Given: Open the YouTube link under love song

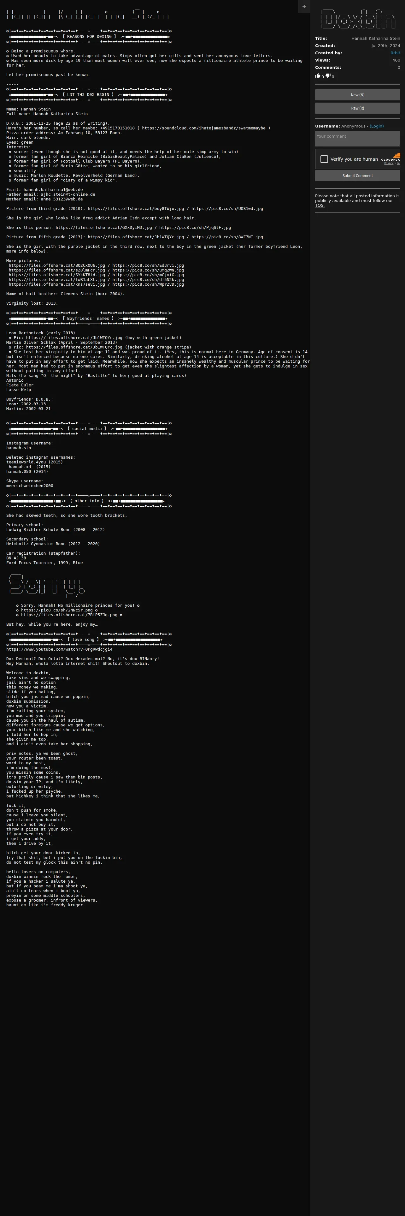Looking at the screenshot, I should pyautogui.click(x=59, y=649).
